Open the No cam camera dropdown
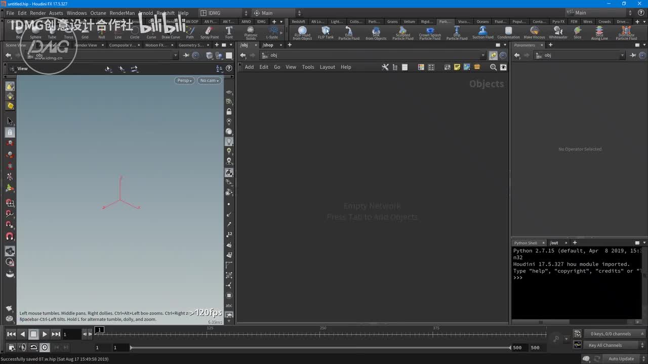 209,80
